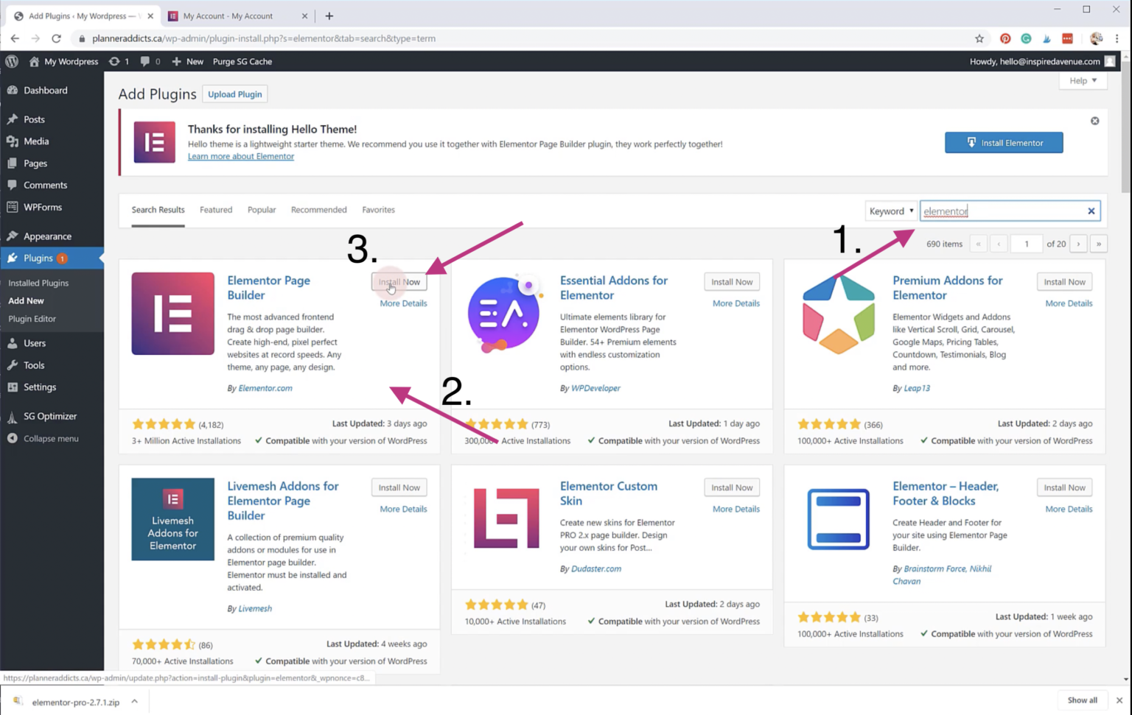Click the Essential Addons plugin icon
1132x715 pixels.
[x=505, y=314]
